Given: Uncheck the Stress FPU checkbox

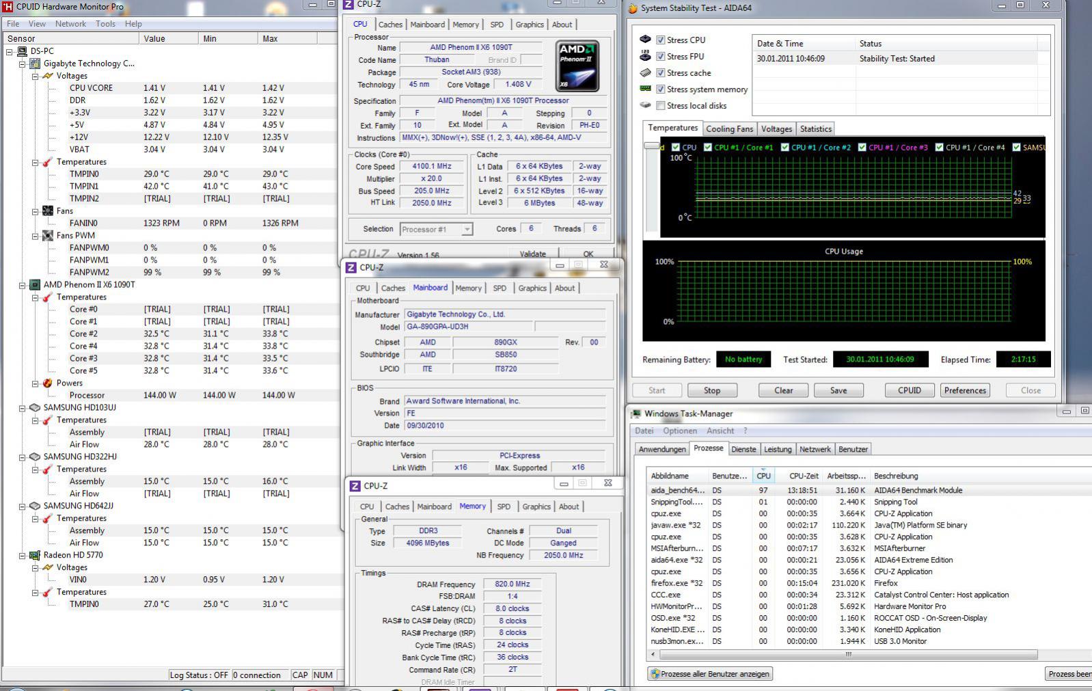Looking at the screenshot, I should pos(661,57).
